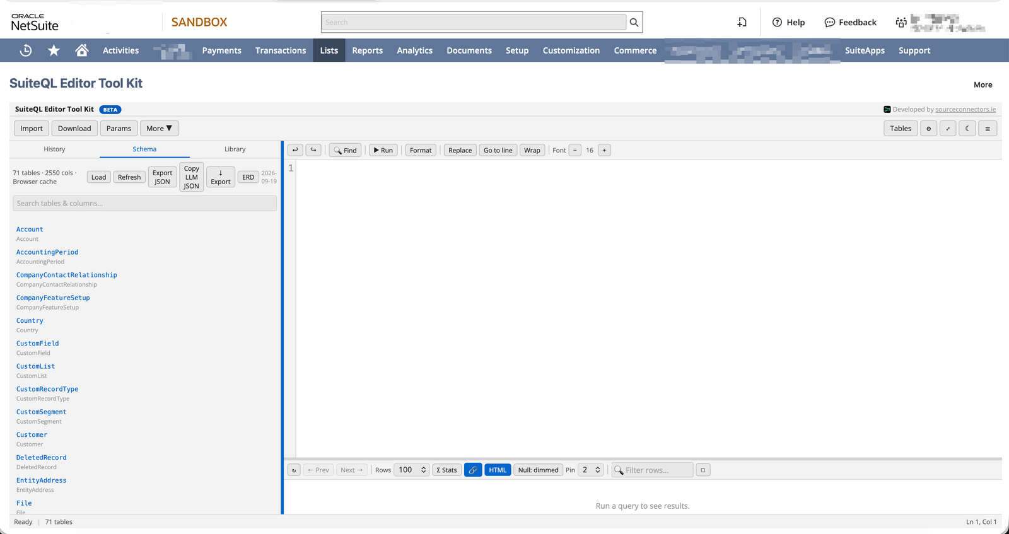
Task: Click Refresh in the schema panel
Action: pyautogui.click(x=129, y=177)
